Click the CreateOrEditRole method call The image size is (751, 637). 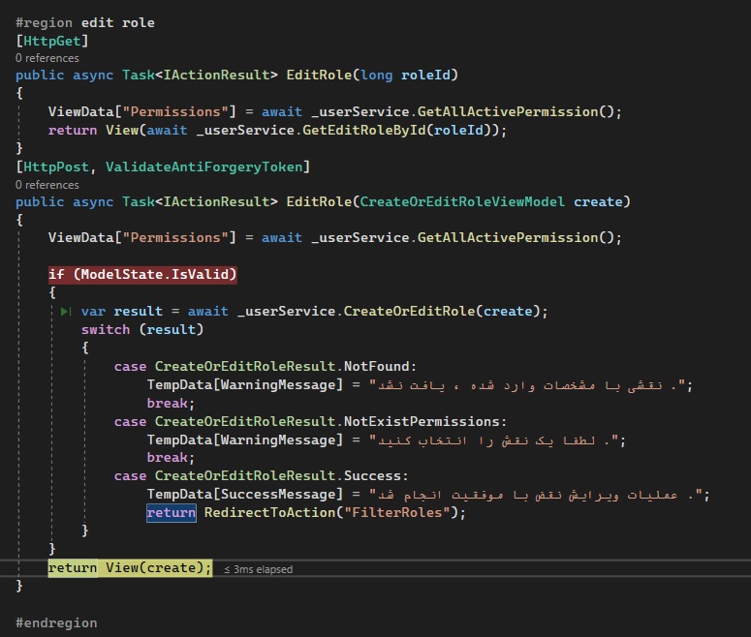(409, 312)
